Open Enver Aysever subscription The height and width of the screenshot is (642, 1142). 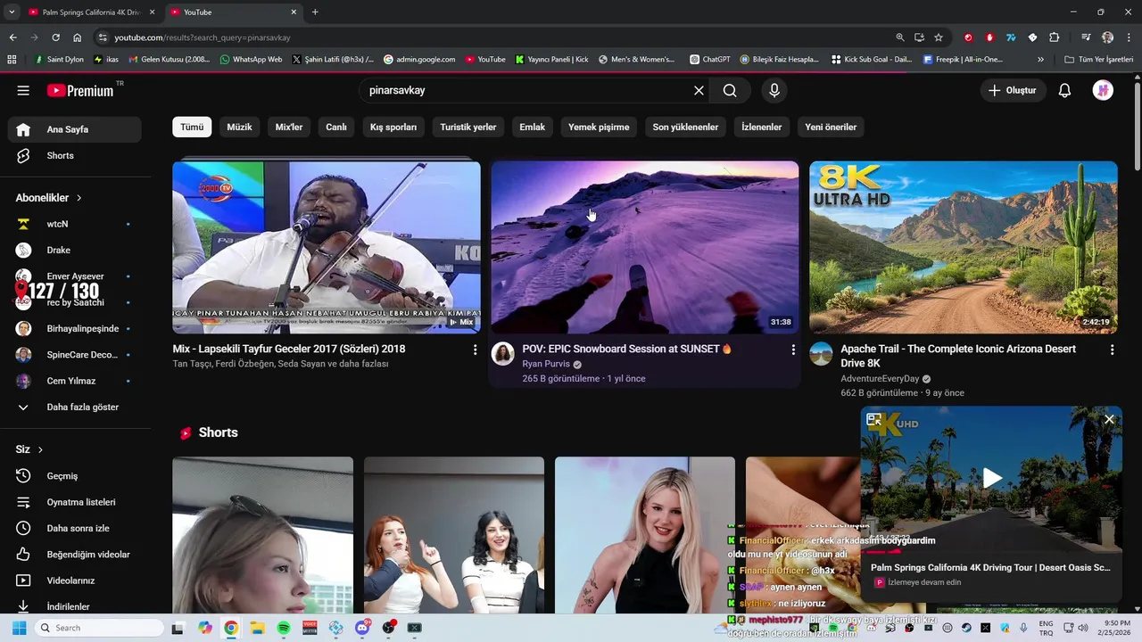coord(75,276)
